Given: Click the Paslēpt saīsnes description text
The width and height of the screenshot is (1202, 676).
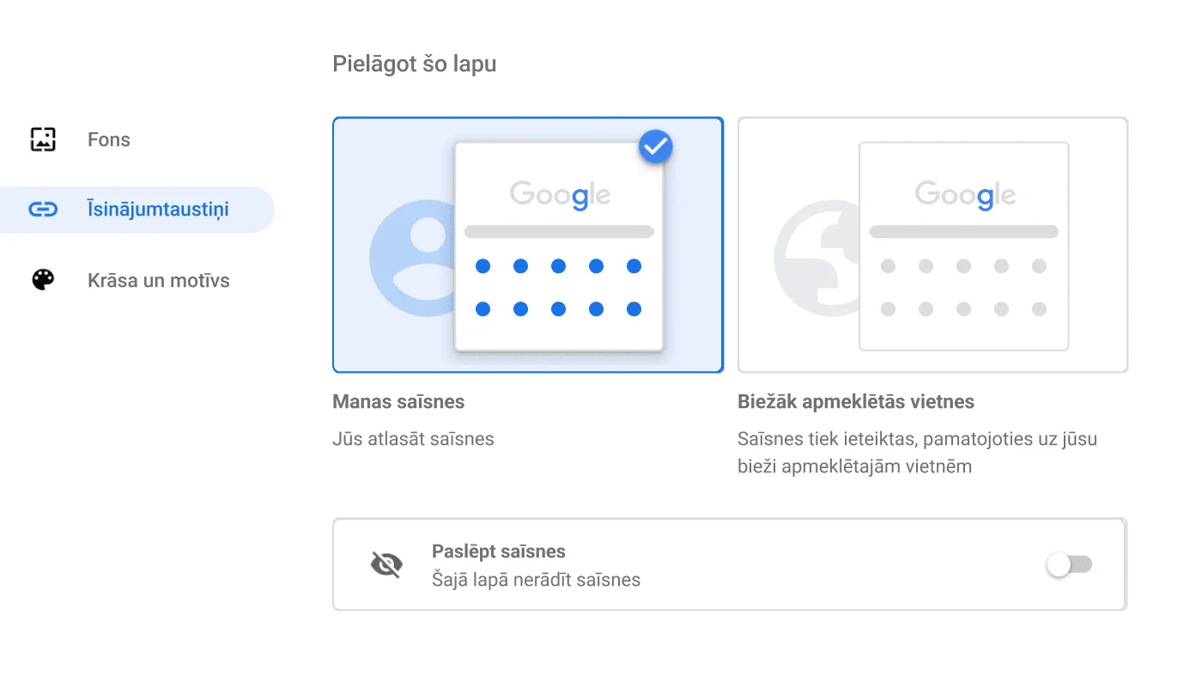Looking at the screenshot, I should (x=536, y=580).
